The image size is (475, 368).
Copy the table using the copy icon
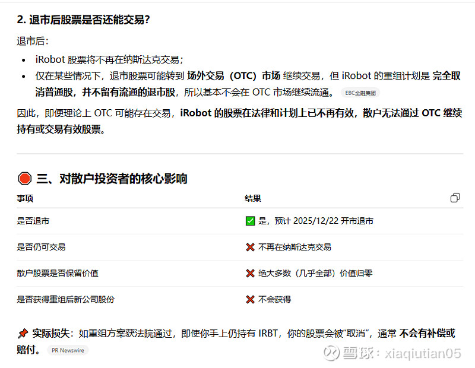pyautogui.click(x=455, y=198)
